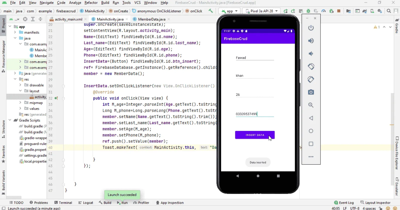Sync project with Gradle files icon
Screen dimensions: 400x210
365,11
